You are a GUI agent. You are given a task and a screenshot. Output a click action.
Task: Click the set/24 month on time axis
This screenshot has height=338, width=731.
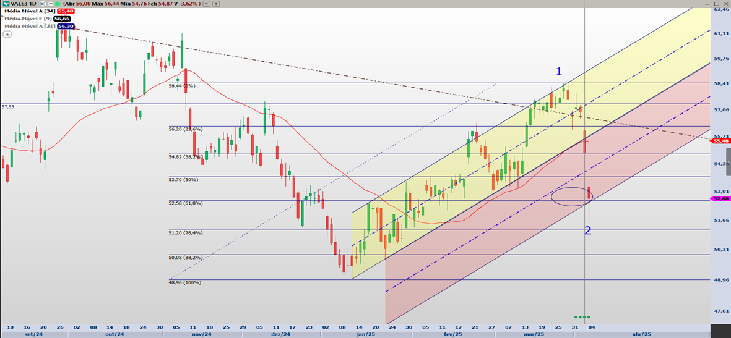33,334
